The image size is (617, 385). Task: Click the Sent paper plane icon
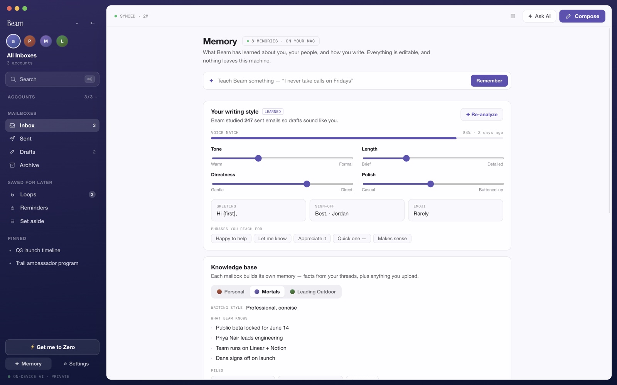[x=12, y=139]
